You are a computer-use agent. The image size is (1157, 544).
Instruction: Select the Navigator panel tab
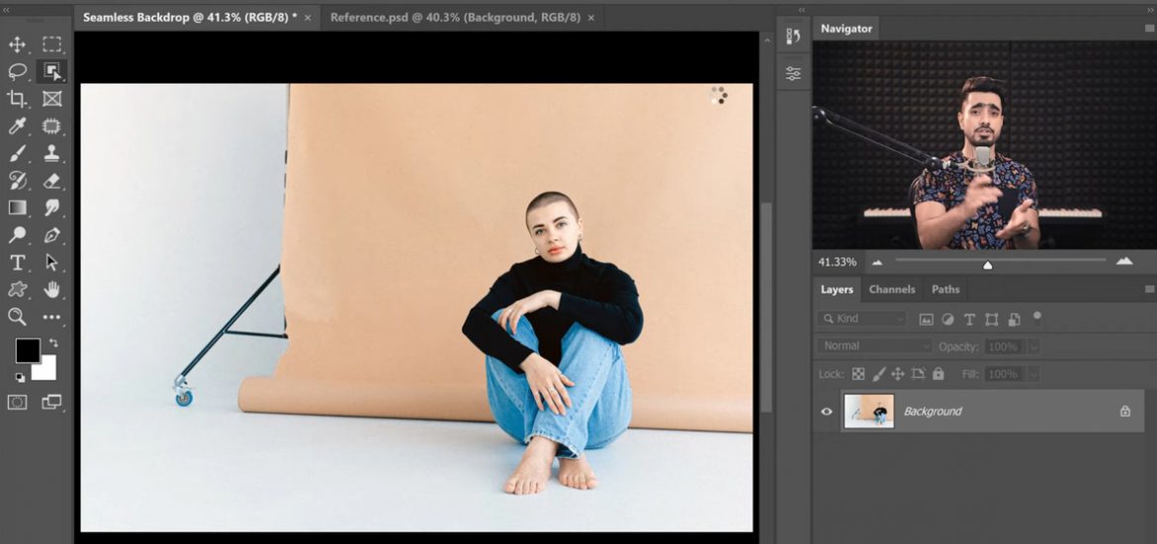coord(845,29)
